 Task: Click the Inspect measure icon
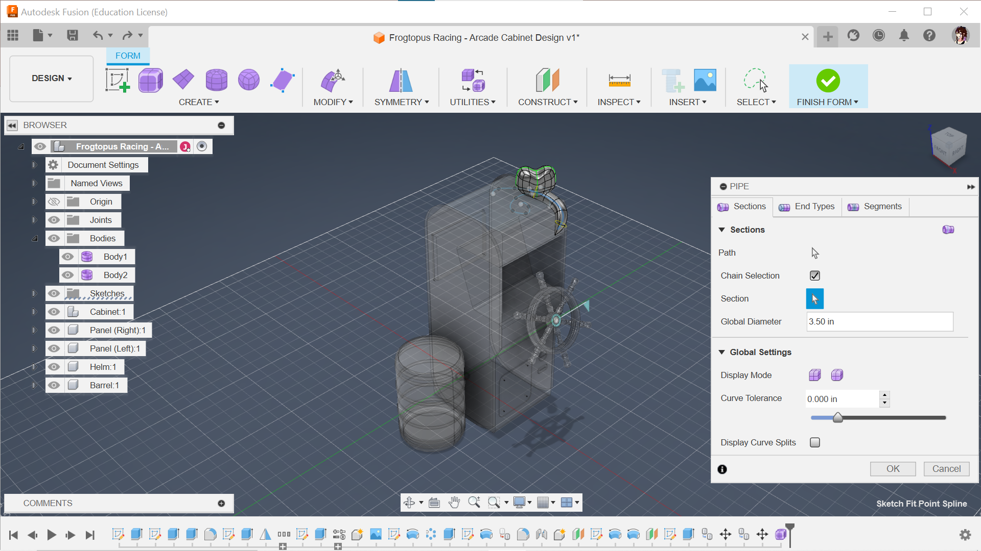(x=619, y=80)
